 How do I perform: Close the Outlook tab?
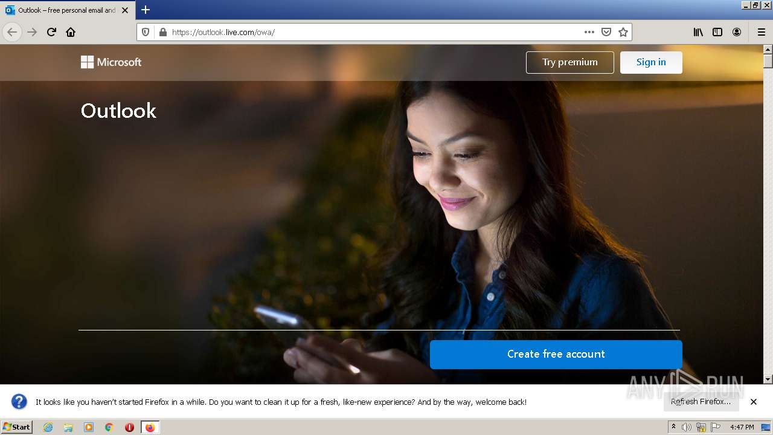pos(125,10)
